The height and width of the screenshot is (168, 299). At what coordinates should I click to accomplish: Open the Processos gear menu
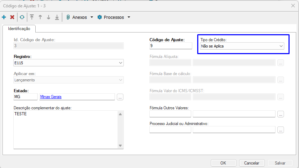click(113, 17)
